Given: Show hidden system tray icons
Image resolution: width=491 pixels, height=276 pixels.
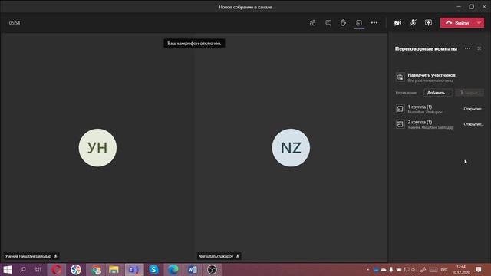Looking at the screenshot, I should [368, 269].
